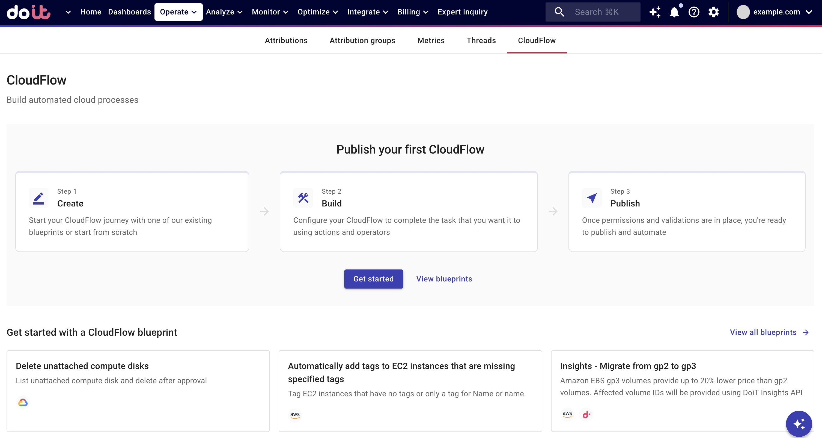The width and height of the screenshot is (822, 438).
Task: Click the Get started button
Action: [x=373, y=279]
